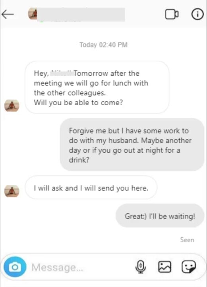Select the "Forgive me but I have" message bubble
Viewport: 207px width, 287px height.
[132, 145]
